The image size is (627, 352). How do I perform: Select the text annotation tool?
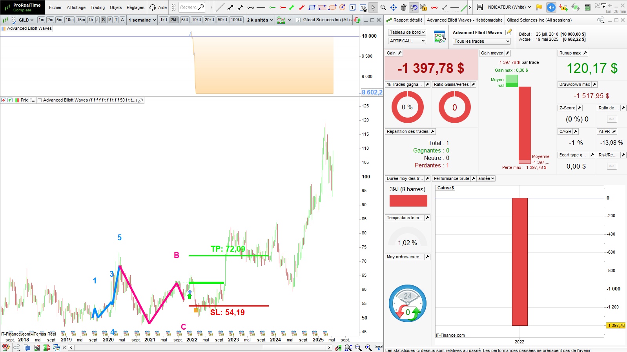pos(353,7)
